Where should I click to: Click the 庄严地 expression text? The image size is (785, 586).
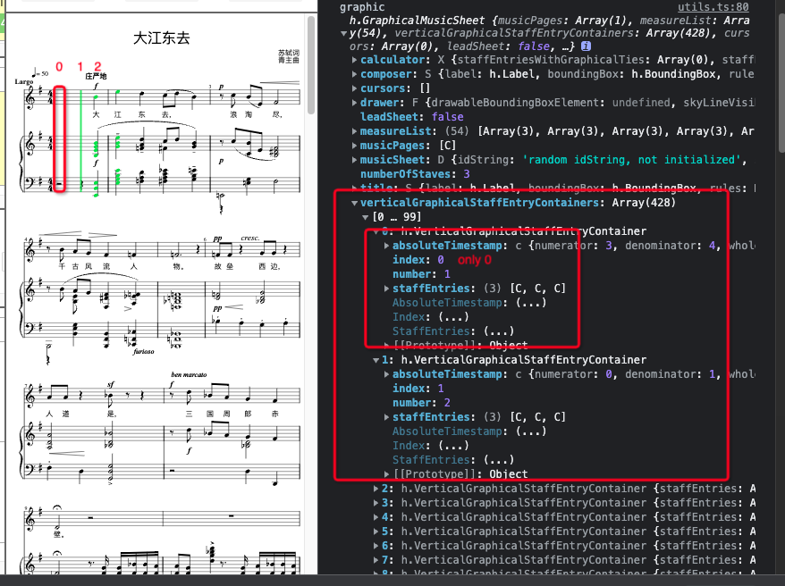(x=96, y=76)
